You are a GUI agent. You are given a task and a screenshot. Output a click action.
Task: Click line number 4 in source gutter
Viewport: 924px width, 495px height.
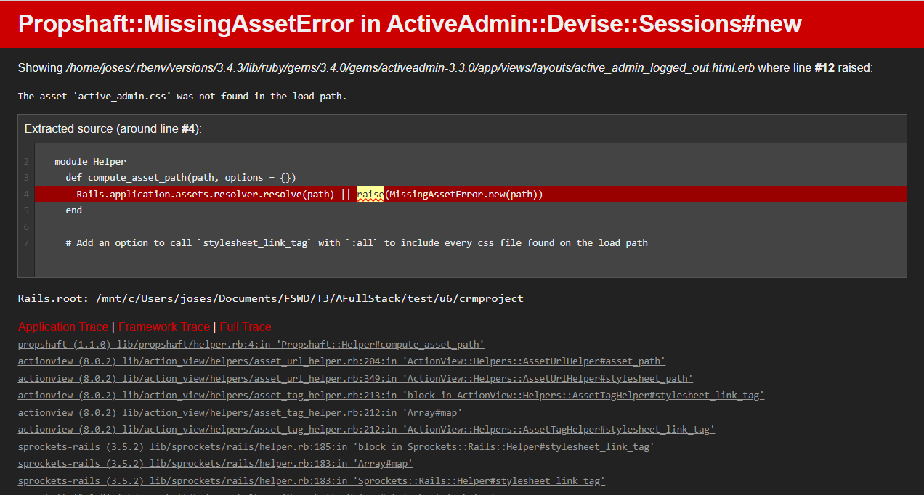click(x=26, y=194)
